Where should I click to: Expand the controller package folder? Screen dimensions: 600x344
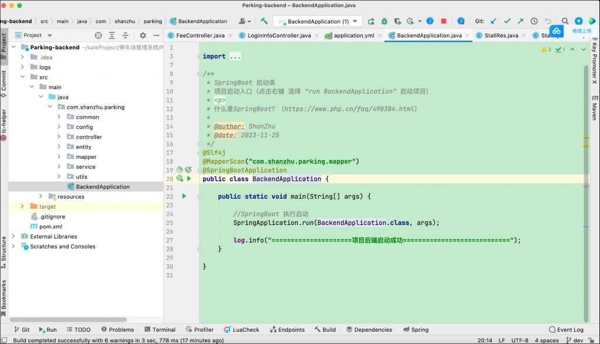coord(59,137)
